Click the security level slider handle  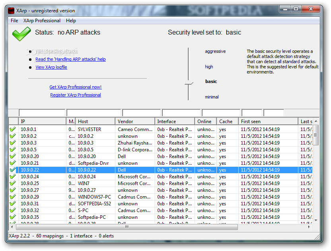189,82
